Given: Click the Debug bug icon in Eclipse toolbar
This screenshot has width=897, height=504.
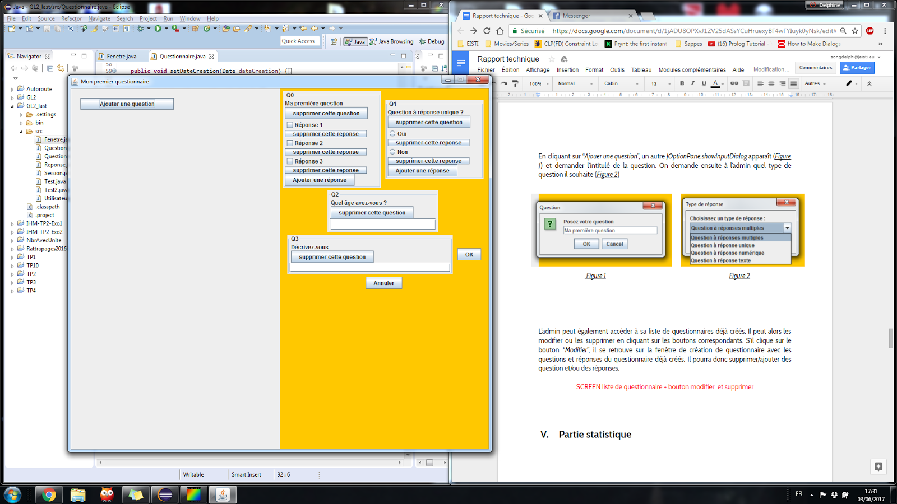Looking at the screenshot, I should tap(140, 29).
